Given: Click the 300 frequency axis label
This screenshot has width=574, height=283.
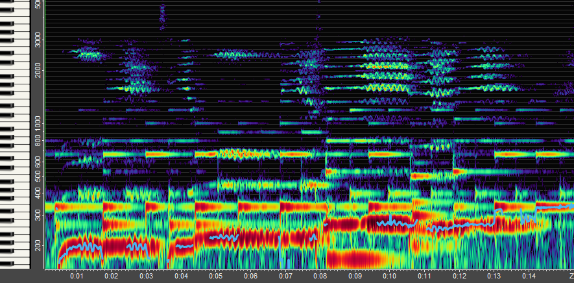Looking at the screenshot, I should (x=38, y=215).
